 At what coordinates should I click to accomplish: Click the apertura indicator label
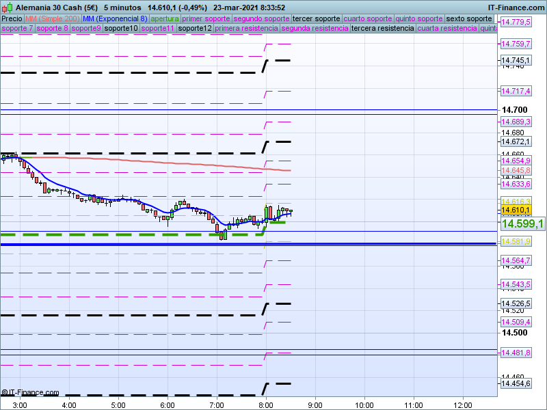tap(165, 18)
